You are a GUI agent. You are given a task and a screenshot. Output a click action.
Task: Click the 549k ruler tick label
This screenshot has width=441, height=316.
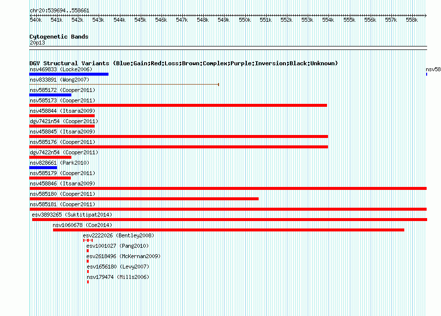(x=223, y=20)
